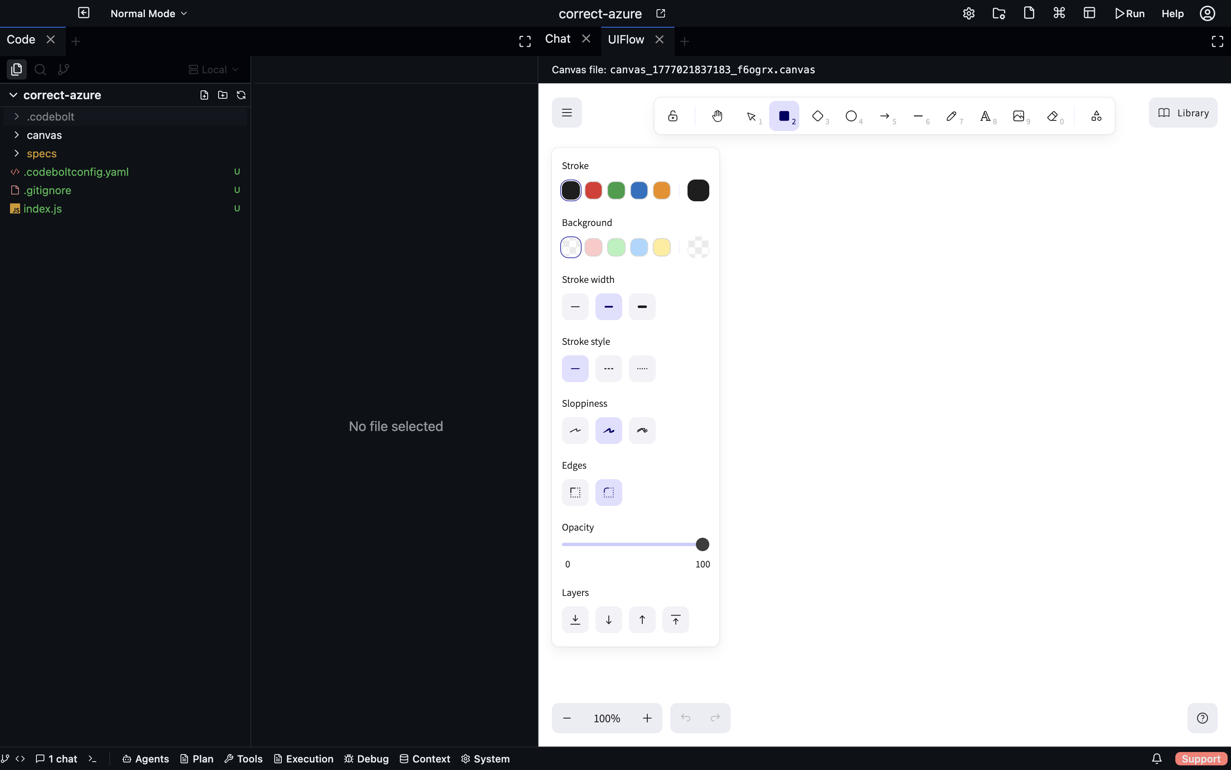Send layer to back
This screenshot has height=770, width=1231.
pyautogui.click(x=575, y=620)
